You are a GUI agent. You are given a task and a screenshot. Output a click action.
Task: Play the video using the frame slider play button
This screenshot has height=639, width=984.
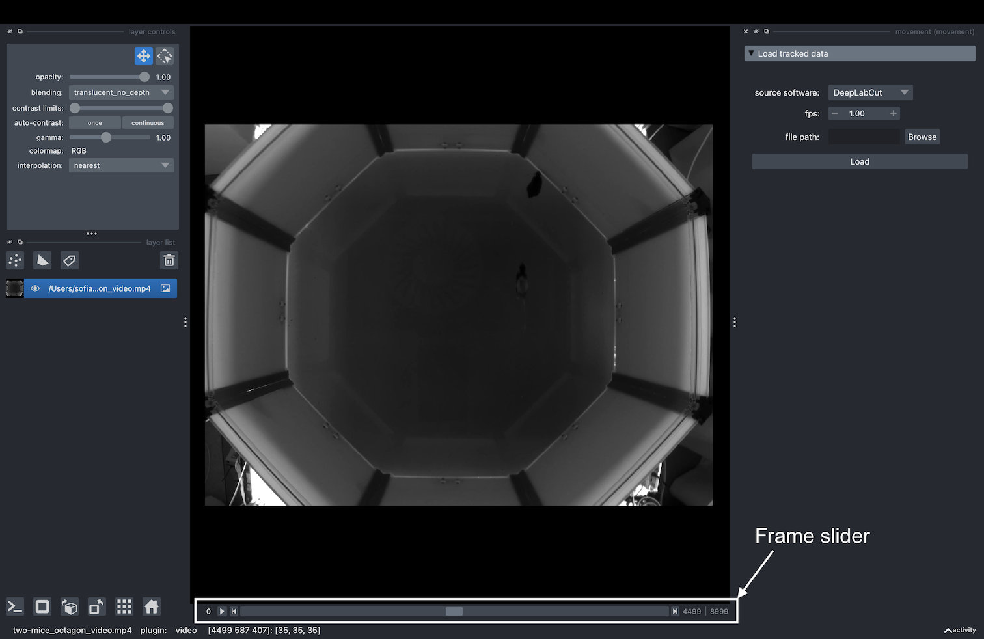point(222,611)
